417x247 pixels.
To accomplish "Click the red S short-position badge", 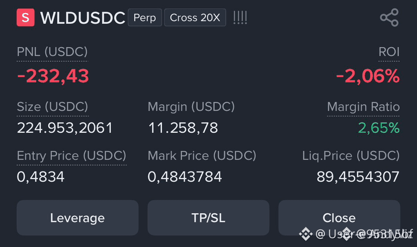I will tap(26, 18).
